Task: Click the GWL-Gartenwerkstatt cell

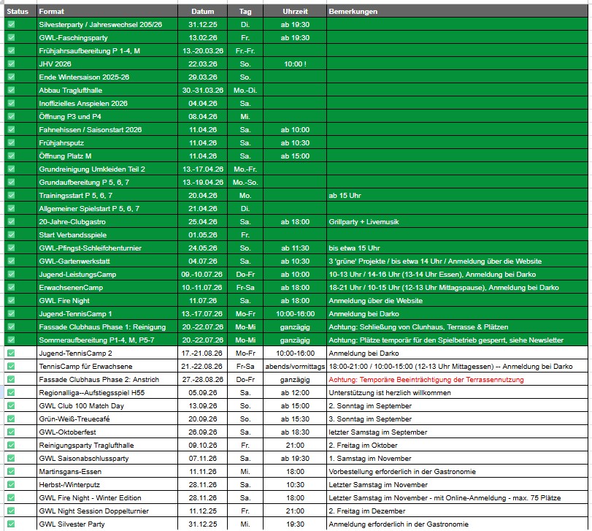Action: pos(107,261)
